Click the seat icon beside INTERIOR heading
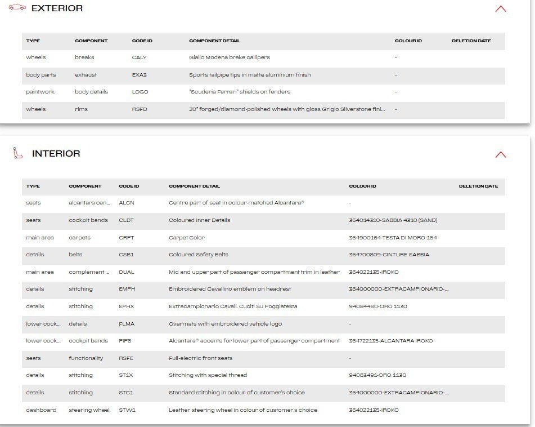Image resolution: width=535 pixels, height=427 pixels. 17,153
